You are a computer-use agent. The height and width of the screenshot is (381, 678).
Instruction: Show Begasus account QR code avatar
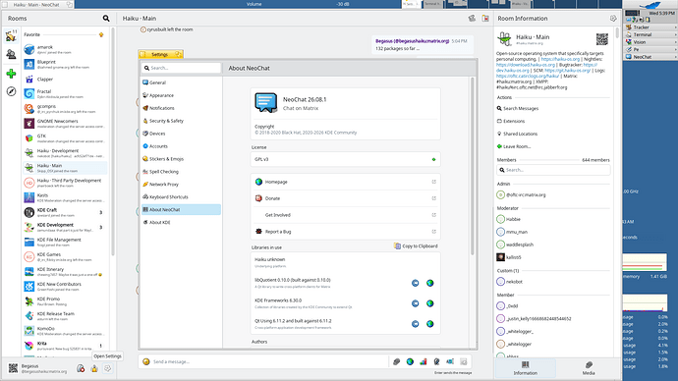click(x=14, y=368)
